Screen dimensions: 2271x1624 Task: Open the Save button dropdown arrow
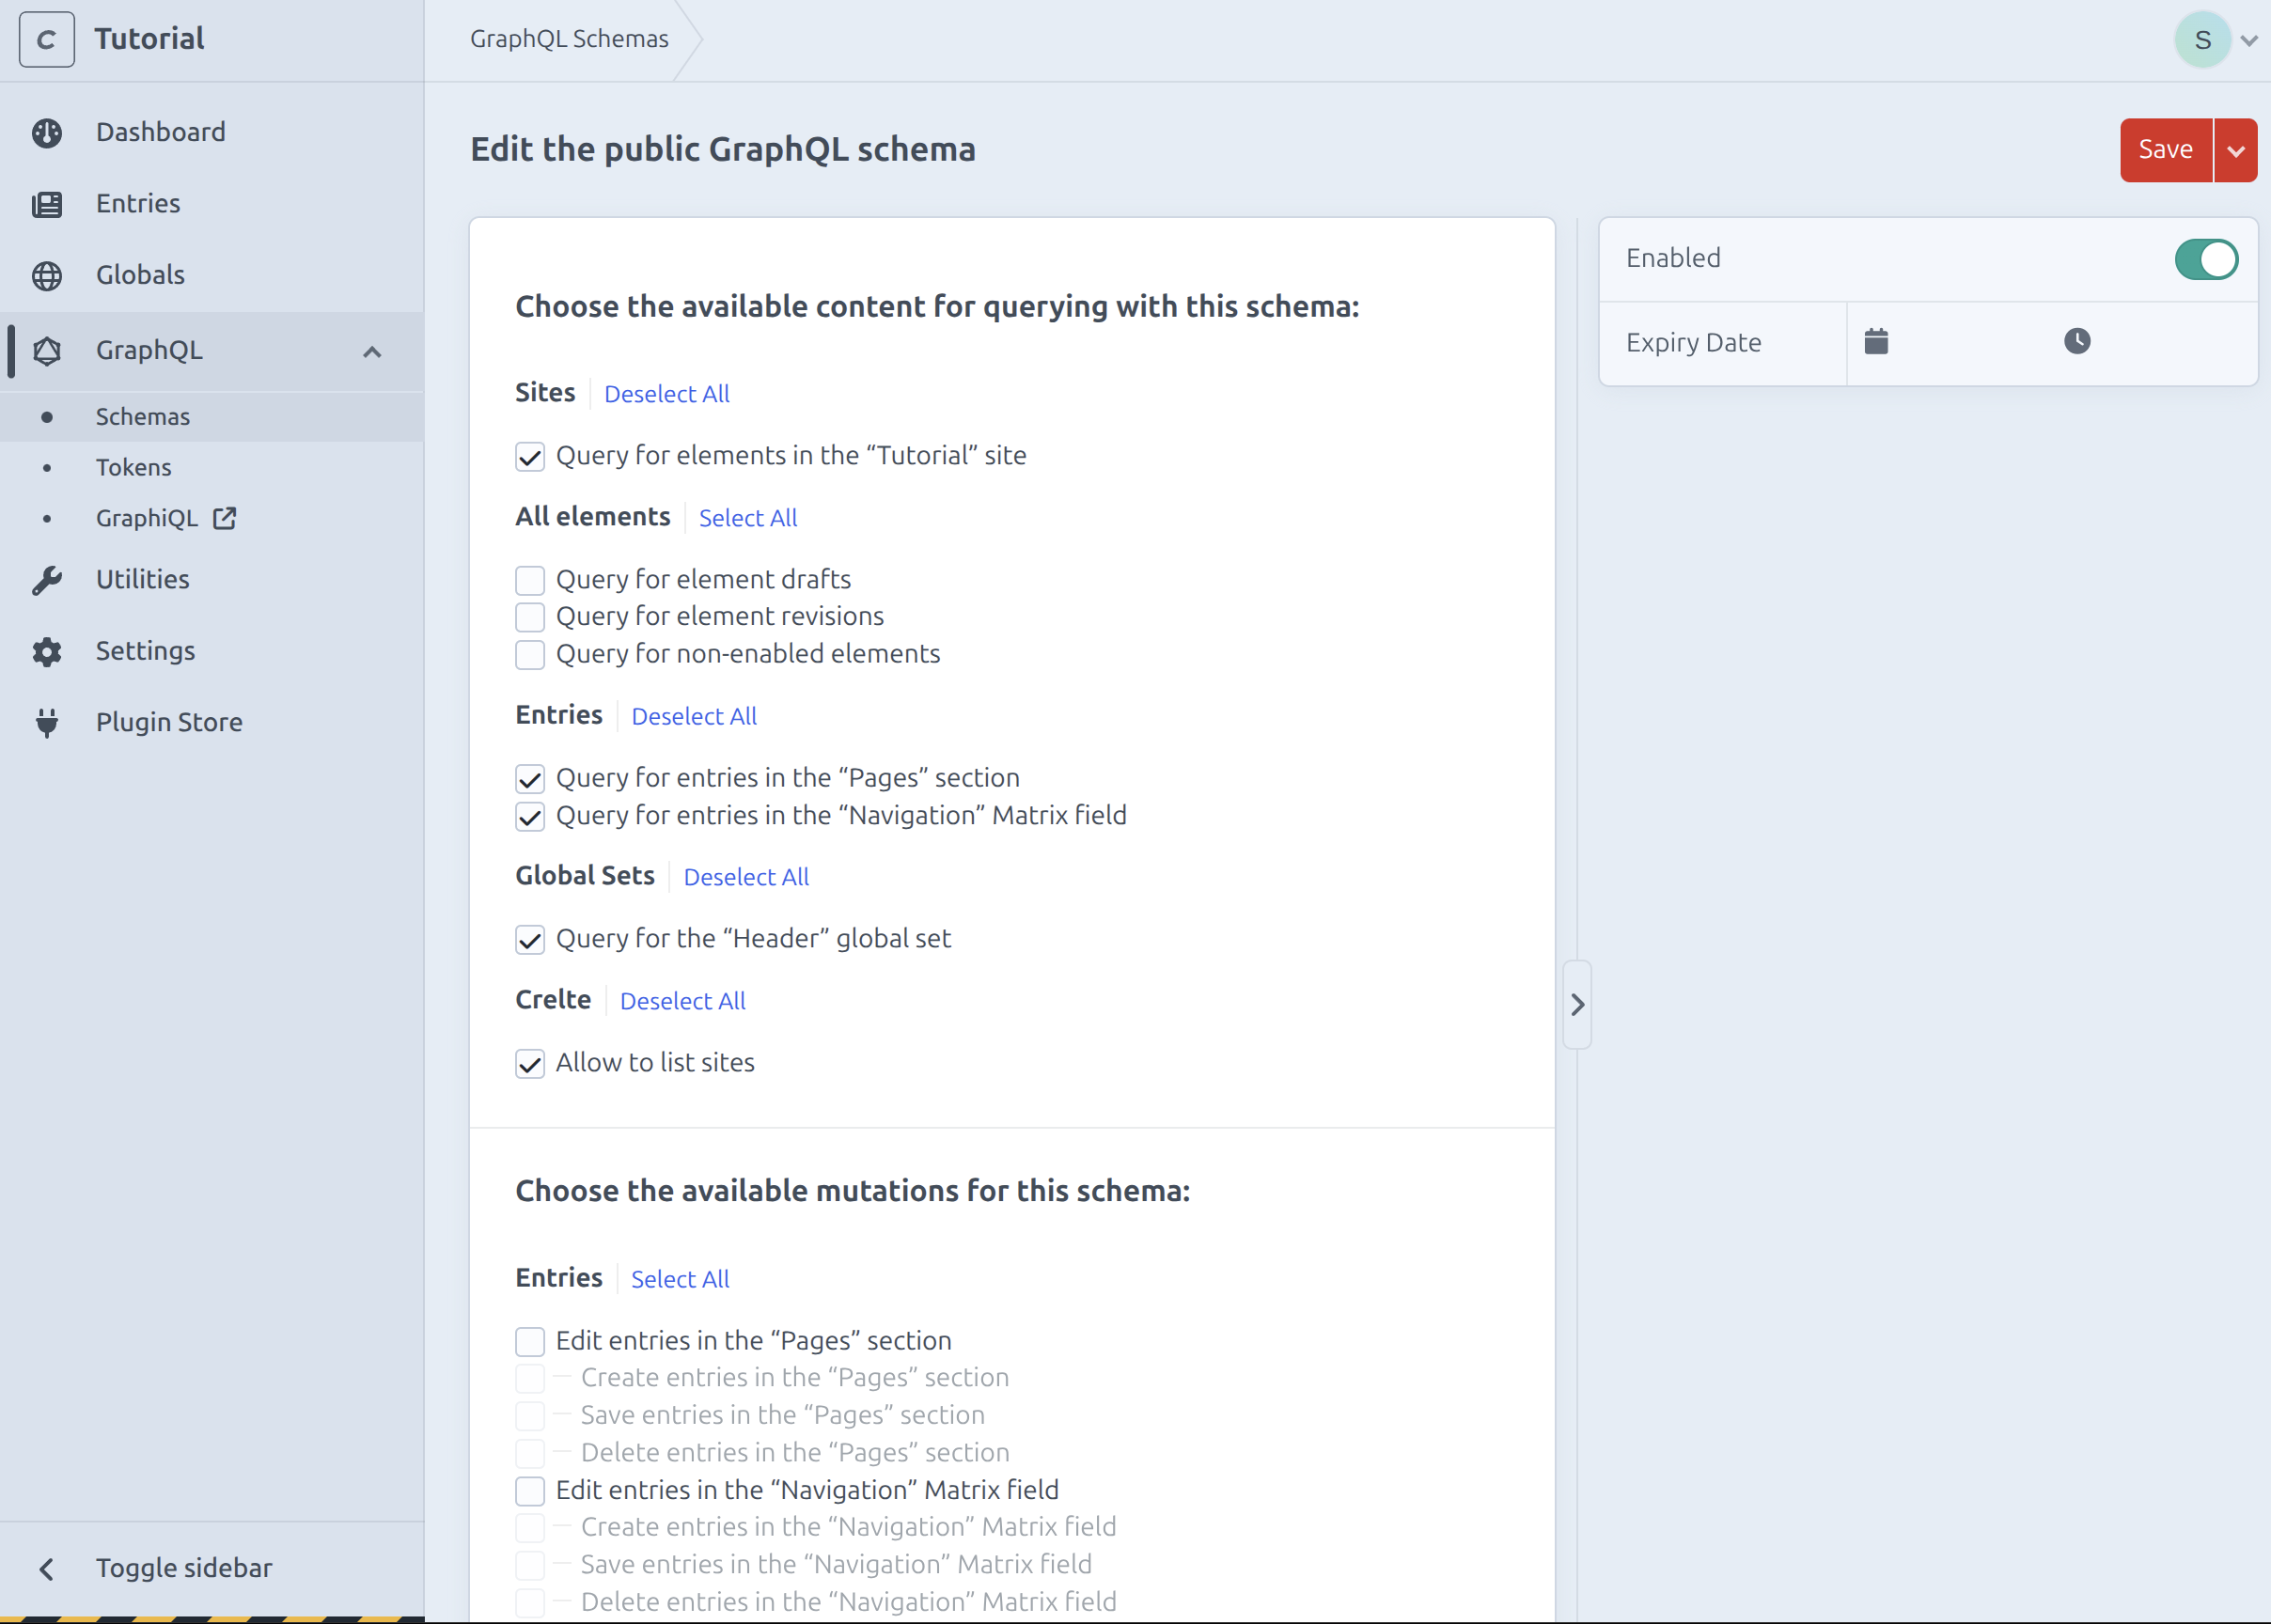[2236, 151]
